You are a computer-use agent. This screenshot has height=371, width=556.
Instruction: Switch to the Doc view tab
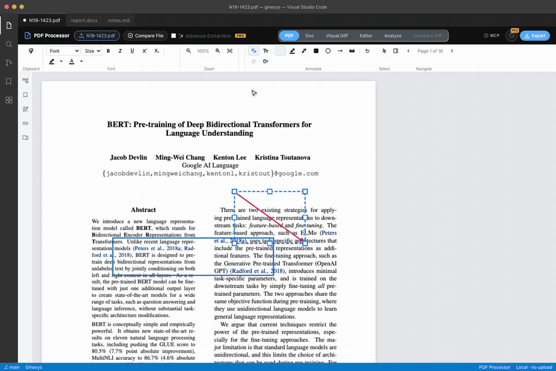(x=310, y=36)
